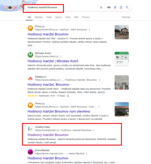Expand the Nástroje search tools
Viewport: 151px width, 164px height.
126,17
